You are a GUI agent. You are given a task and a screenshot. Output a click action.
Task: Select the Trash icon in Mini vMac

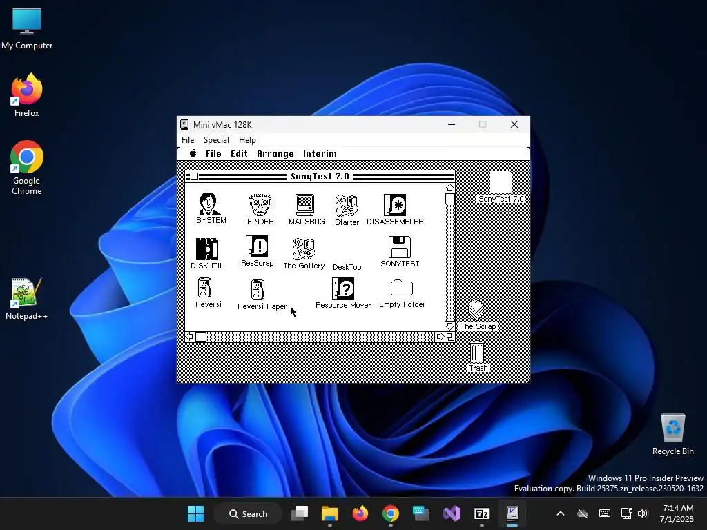[477, 351]
